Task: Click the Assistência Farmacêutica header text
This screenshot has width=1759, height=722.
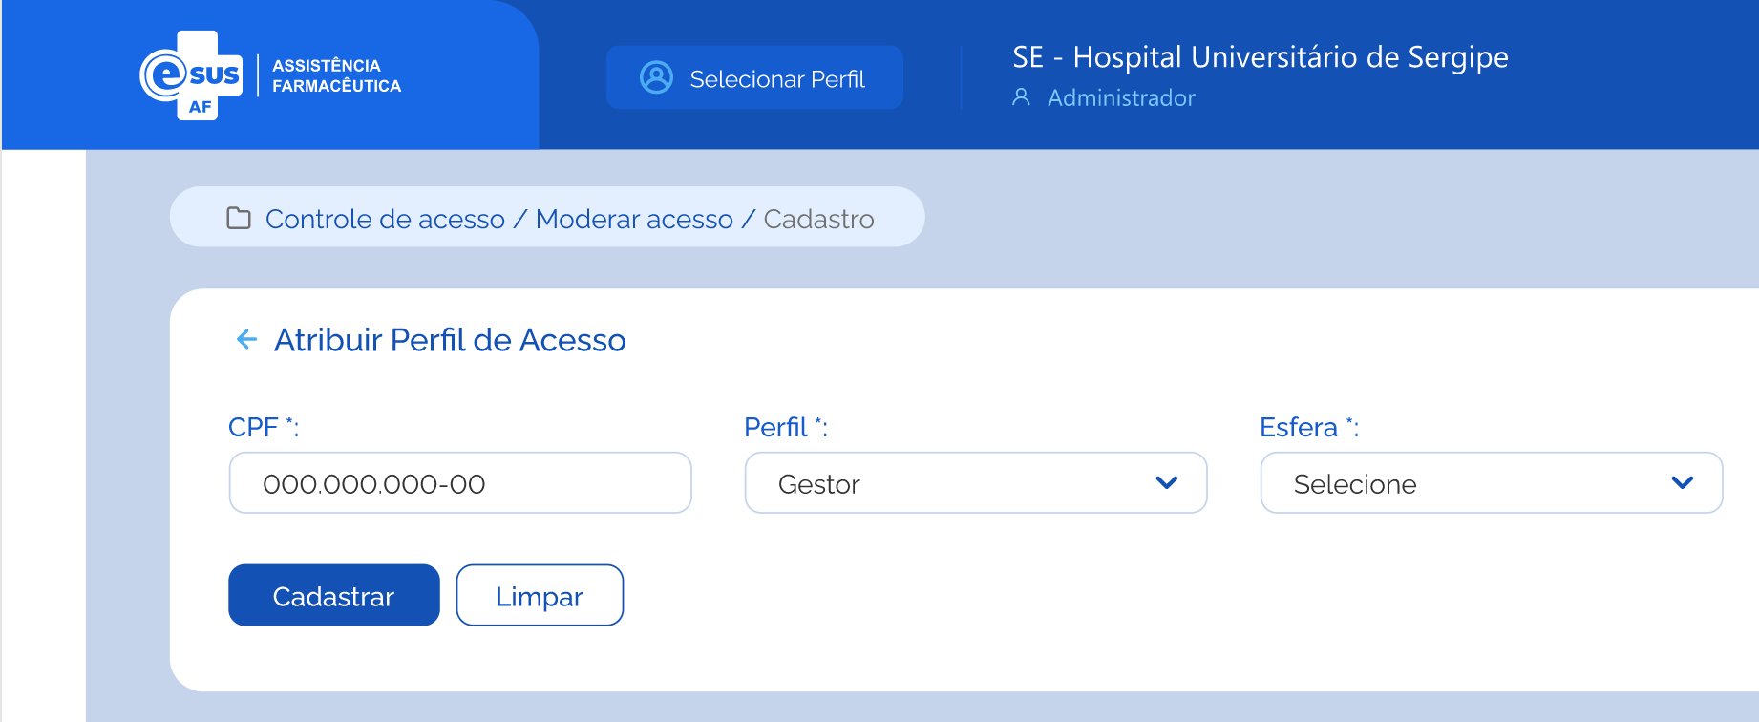Action: point(336,75)
